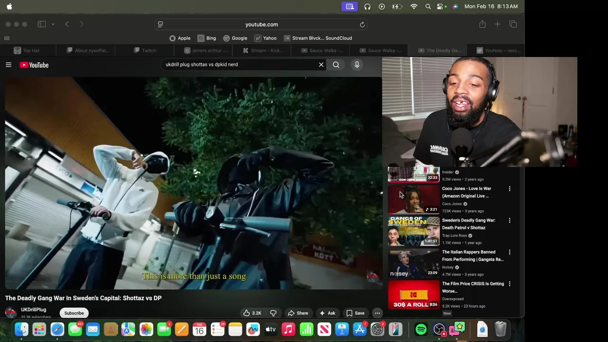Image resolution: width=608 pixels, height=342 pixels.
Task: Switch to the Top Hat tab
Action: (27, 50)
